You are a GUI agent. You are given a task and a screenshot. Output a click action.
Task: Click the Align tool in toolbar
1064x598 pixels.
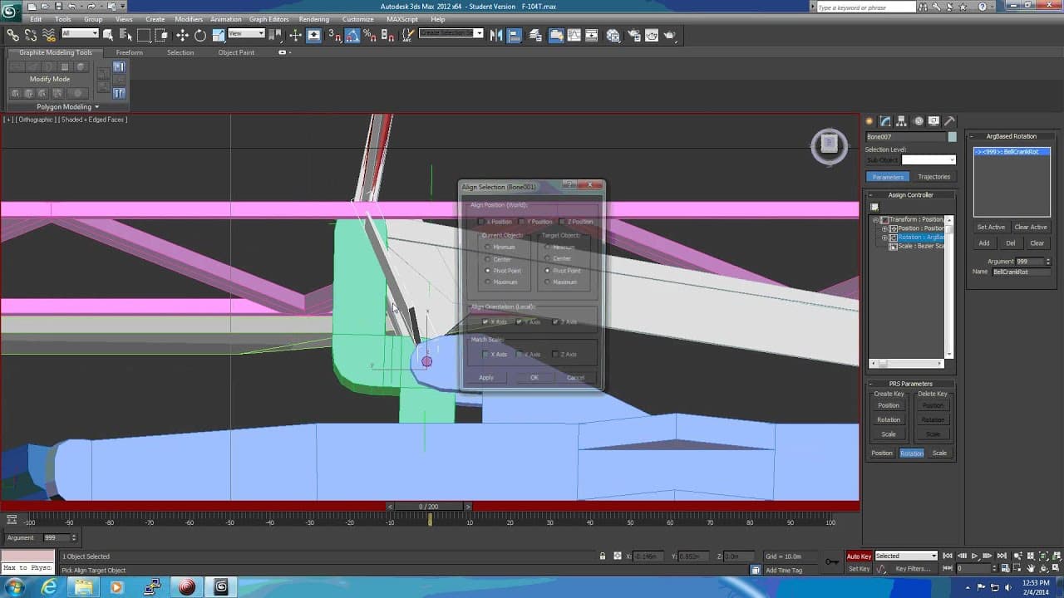pos(515,35)
